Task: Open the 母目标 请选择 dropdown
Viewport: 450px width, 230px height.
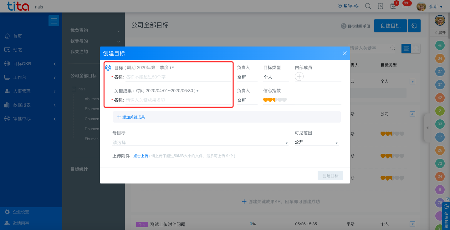Action: tap(200, 142)
